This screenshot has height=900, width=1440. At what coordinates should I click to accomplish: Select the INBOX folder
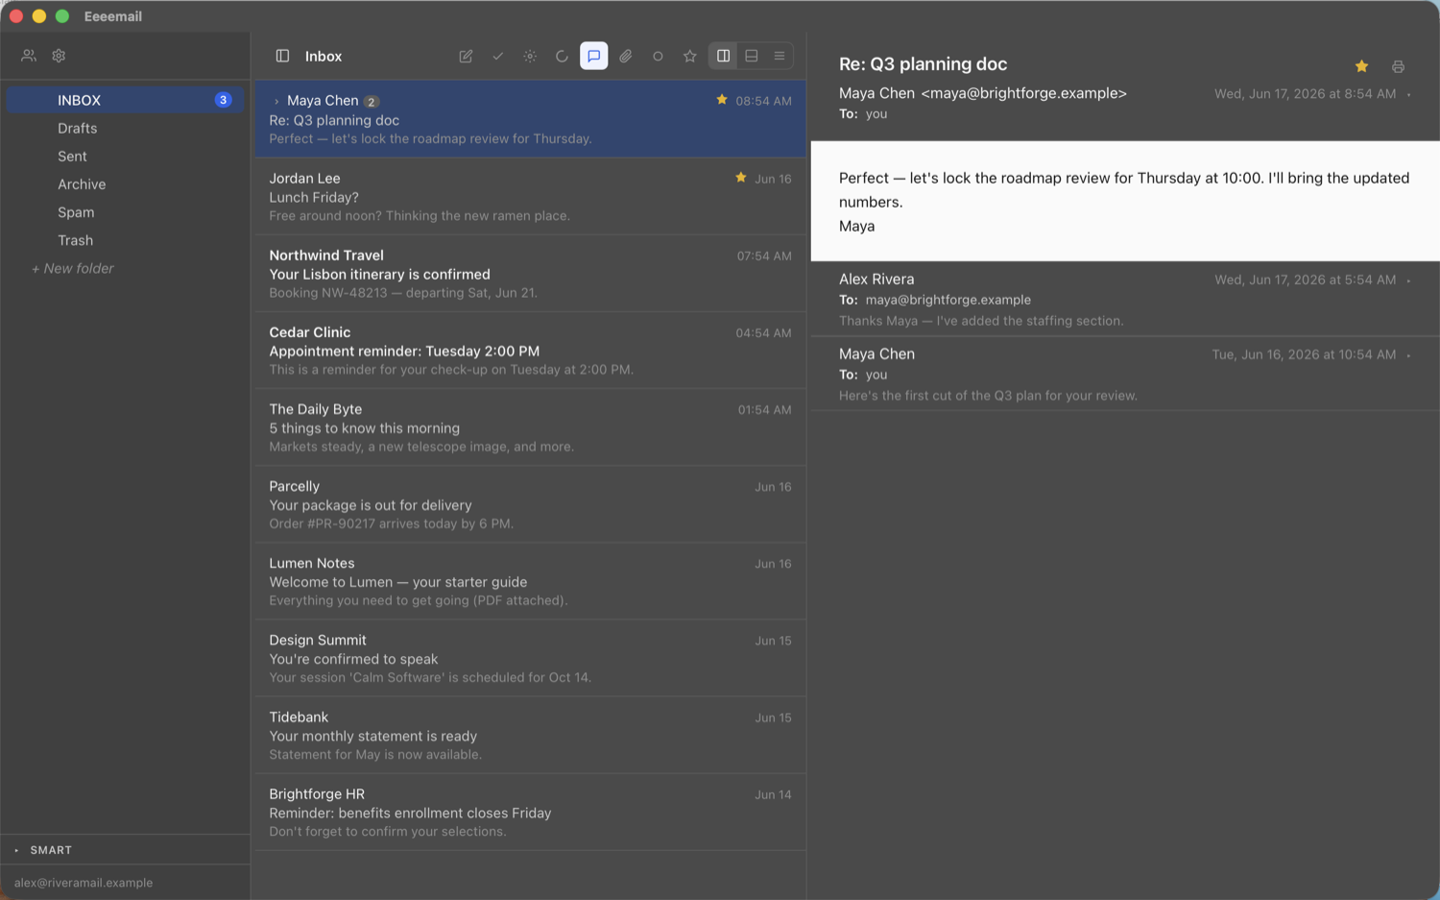pyautogui.click(x=125, y=100)
